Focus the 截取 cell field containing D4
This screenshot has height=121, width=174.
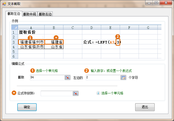tap(47, 77)
